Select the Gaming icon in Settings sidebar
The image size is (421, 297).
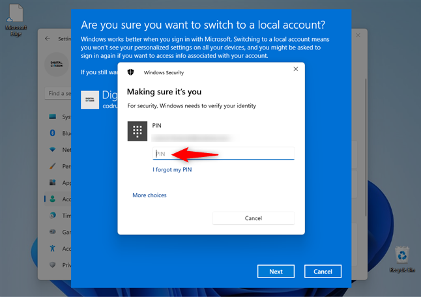(x=53, y=232)
